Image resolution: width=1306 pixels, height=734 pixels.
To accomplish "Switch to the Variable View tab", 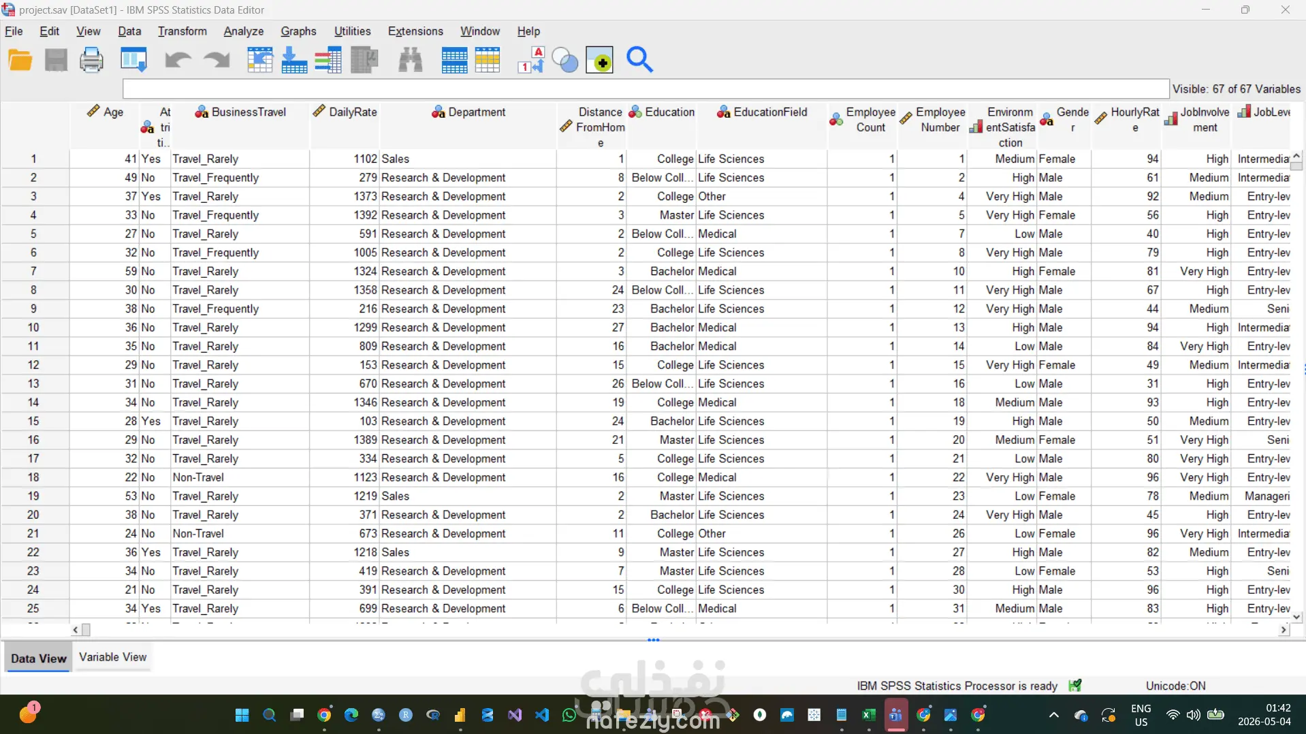I will [113, 657].
